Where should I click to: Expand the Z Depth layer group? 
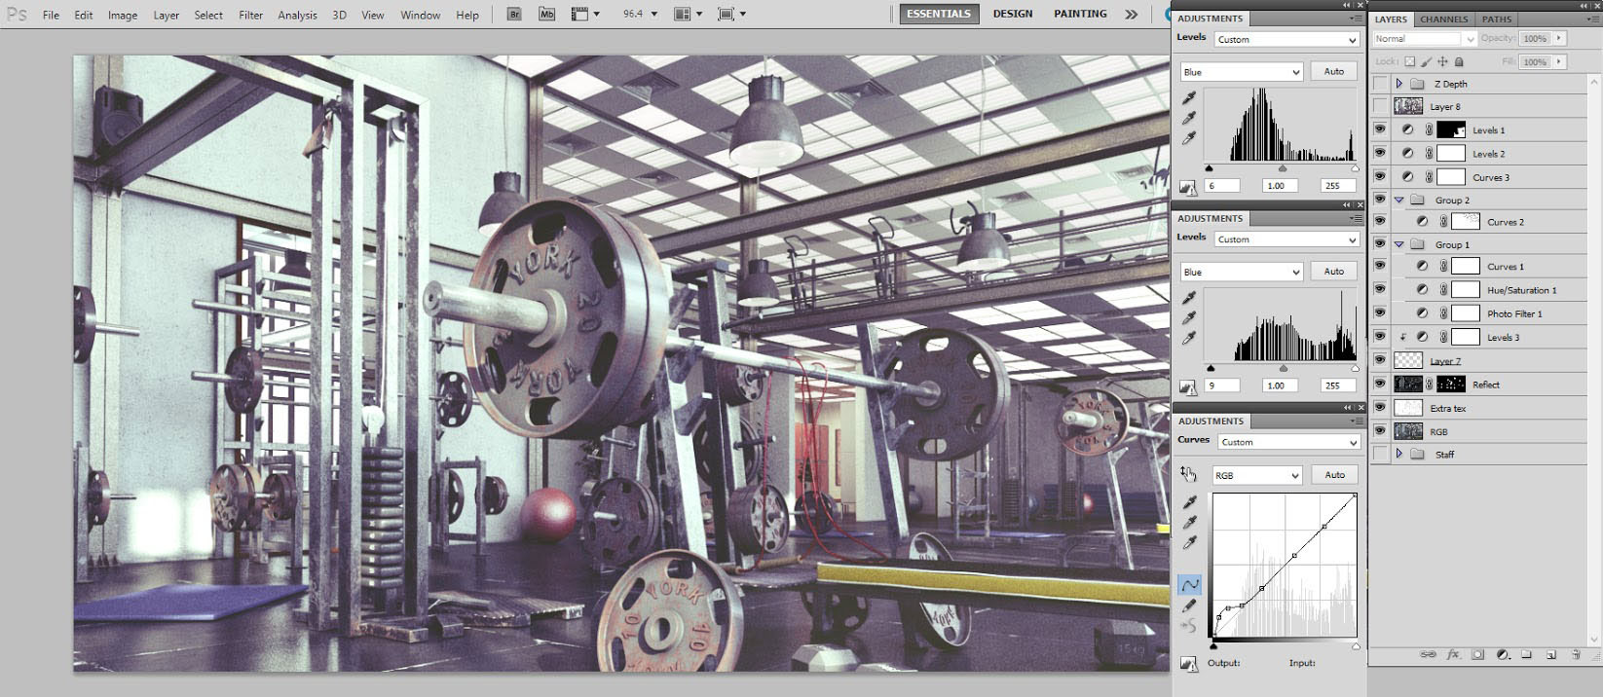coord(1399,84)
